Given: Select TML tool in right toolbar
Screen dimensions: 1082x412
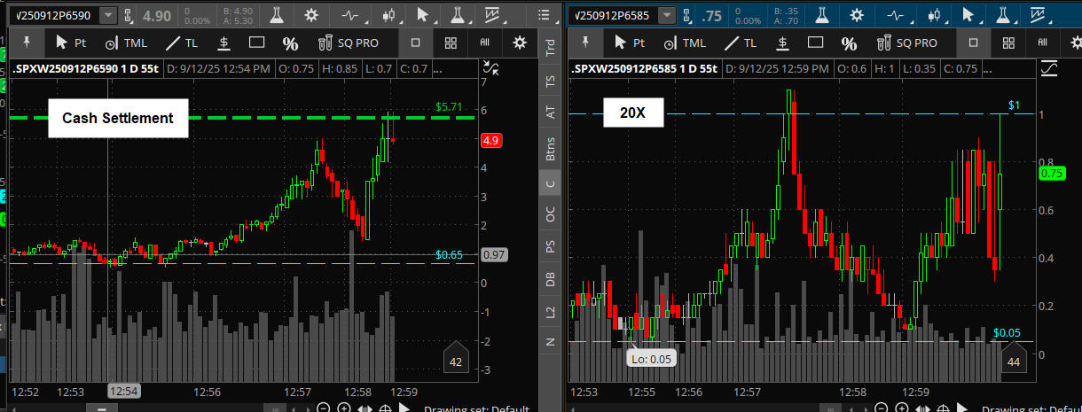Looking at the screenshot, I should tap(685, 43).
